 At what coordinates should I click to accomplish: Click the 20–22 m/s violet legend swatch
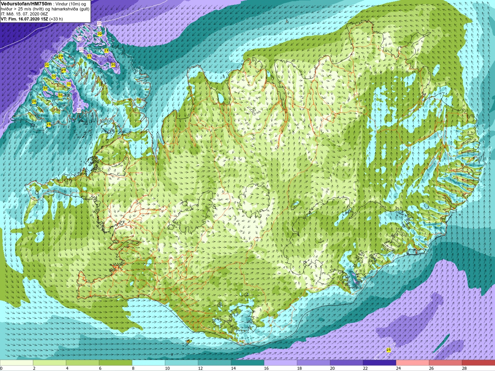pyautogui.click(x=347, y=363)
